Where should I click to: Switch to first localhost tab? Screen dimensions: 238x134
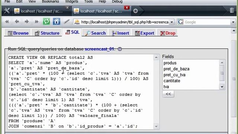(x=41, y=11)
